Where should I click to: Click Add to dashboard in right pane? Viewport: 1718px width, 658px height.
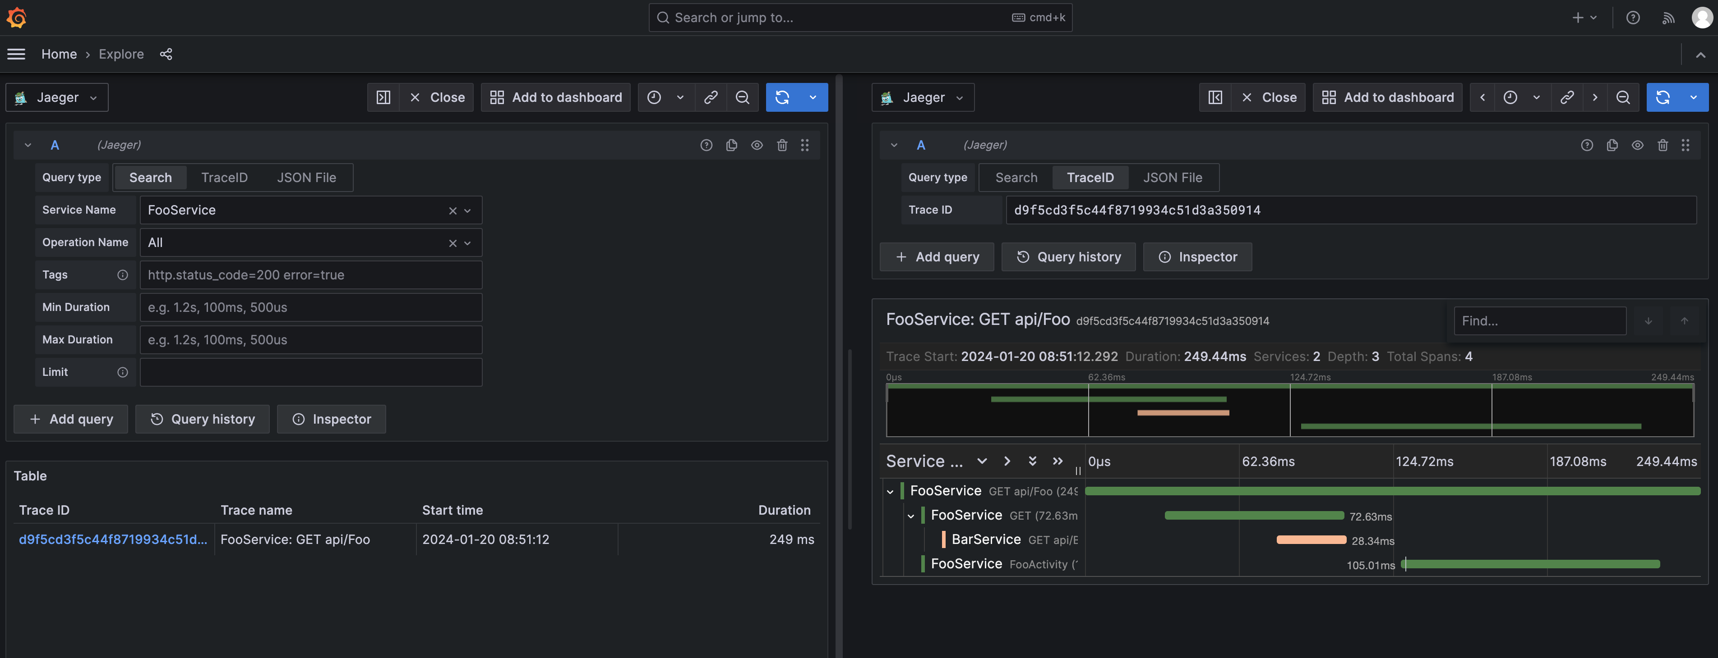pos(1387,97)
